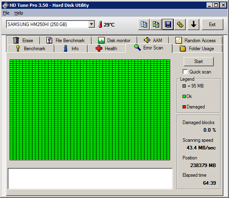229x198 pixels.
Task: Start the error scan
Action: point(199,61)
